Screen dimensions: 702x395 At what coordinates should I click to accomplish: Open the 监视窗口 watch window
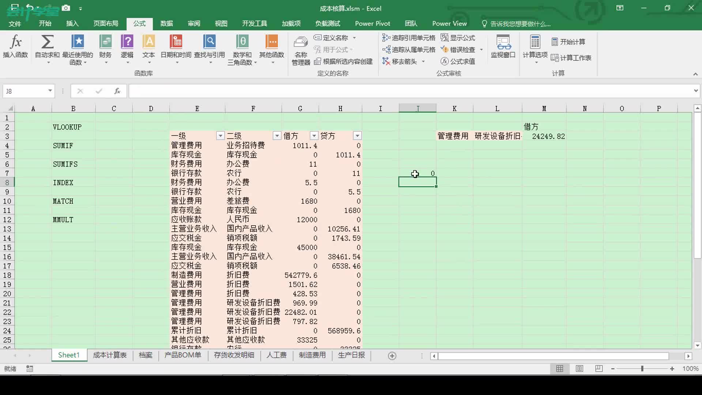(503, 48)
